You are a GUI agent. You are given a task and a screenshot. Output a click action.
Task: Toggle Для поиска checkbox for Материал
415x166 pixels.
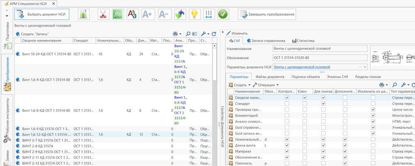(323, 151)
